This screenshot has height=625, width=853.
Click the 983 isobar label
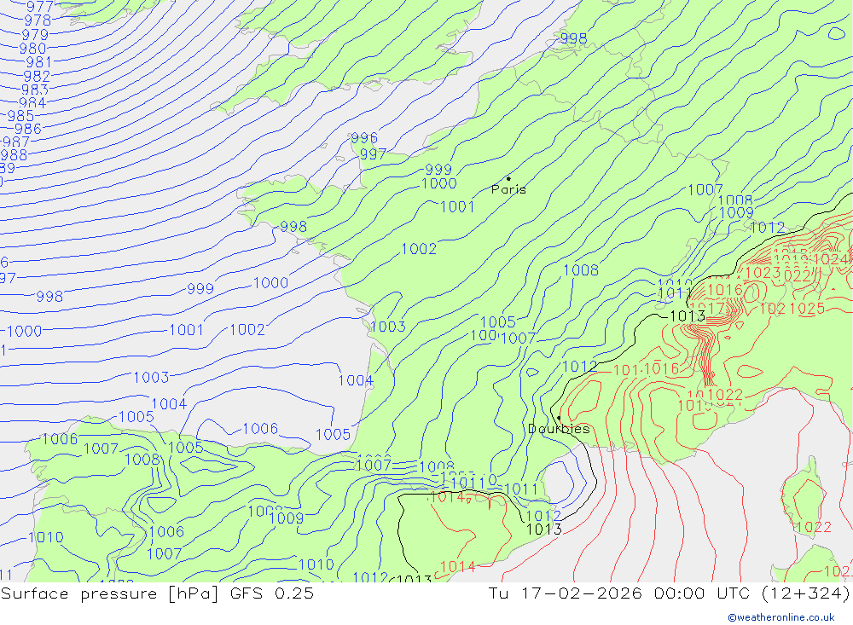pyautogui.click(x=35, y=90)
